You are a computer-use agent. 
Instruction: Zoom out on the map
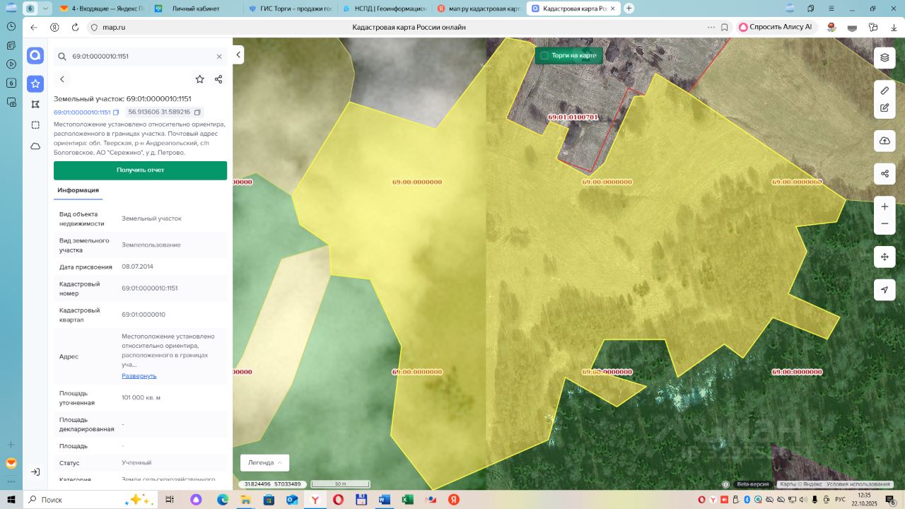pos(884,224)
